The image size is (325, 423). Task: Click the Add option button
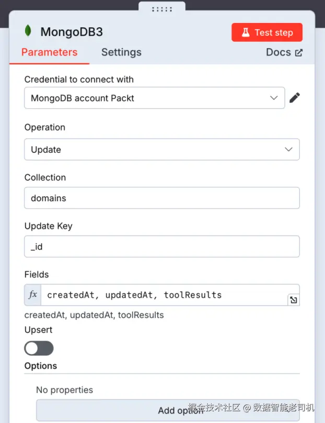168,410
